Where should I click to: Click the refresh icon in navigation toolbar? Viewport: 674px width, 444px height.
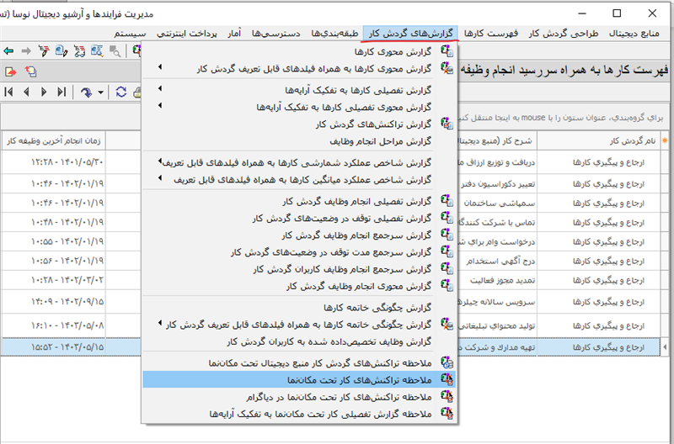(x=121, y=92)
